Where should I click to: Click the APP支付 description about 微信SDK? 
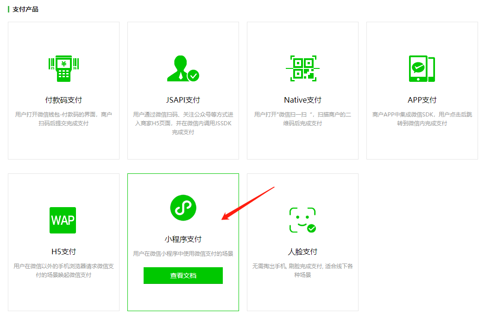[422, 119]
